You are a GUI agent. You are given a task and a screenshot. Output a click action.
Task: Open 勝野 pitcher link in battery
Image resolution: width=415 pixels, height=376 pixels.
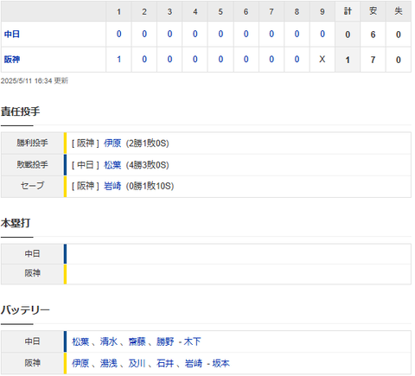point(165,341)
